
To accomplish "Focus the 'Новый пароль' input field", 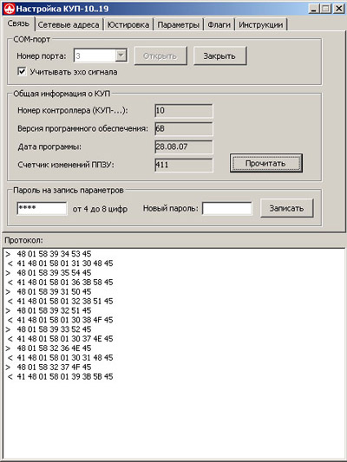I will (x=227, y=208).
